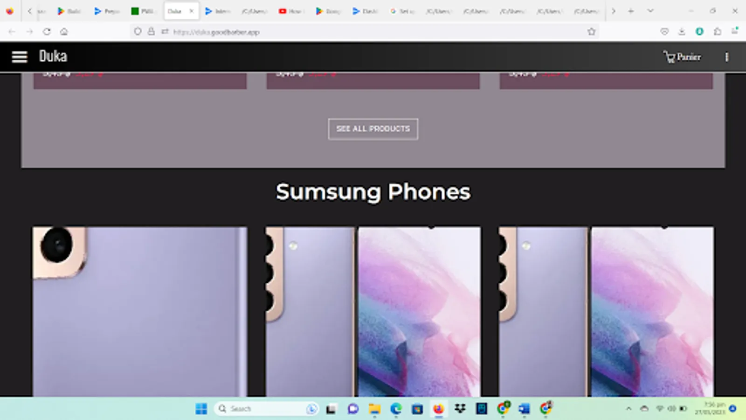This screenshot has height=420, width=746.
Task: Select the active Duka tab
Action: (x=181, y=11)
